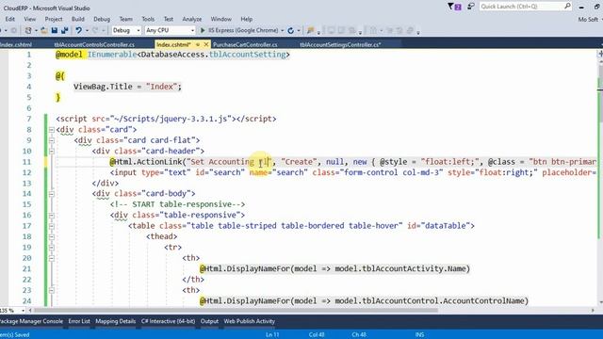The image size is (603, 339).
Task: Open the Any CPU platform dropdown
Action: 170,30
